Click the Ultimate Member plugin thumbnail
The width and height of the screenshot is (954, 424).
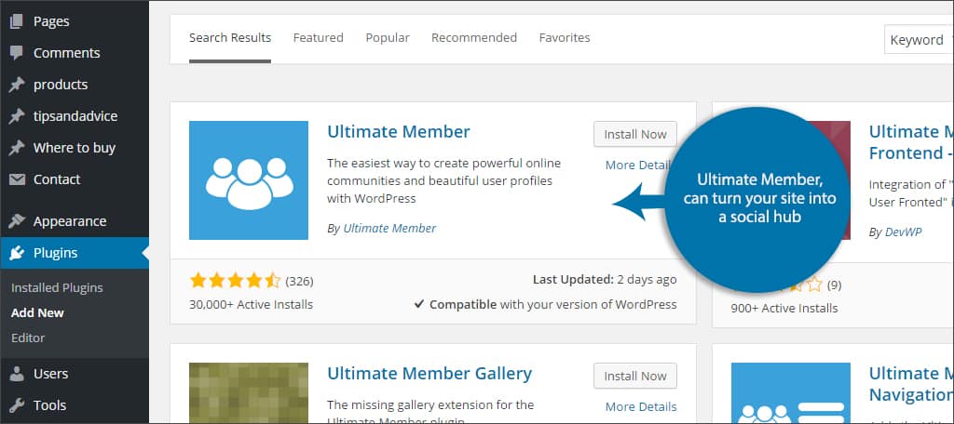pyautogui.click(x=249, y=180)
